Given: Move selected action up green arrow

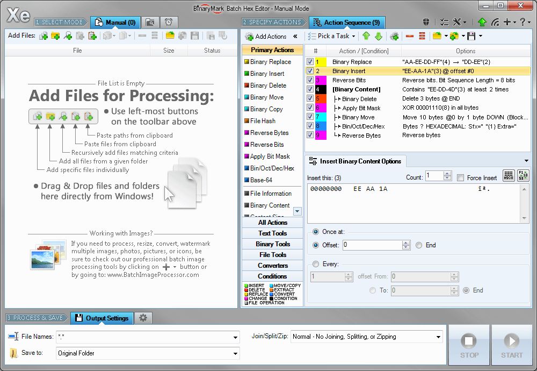Looking at the screenshot, I should (x=366, y=35).
